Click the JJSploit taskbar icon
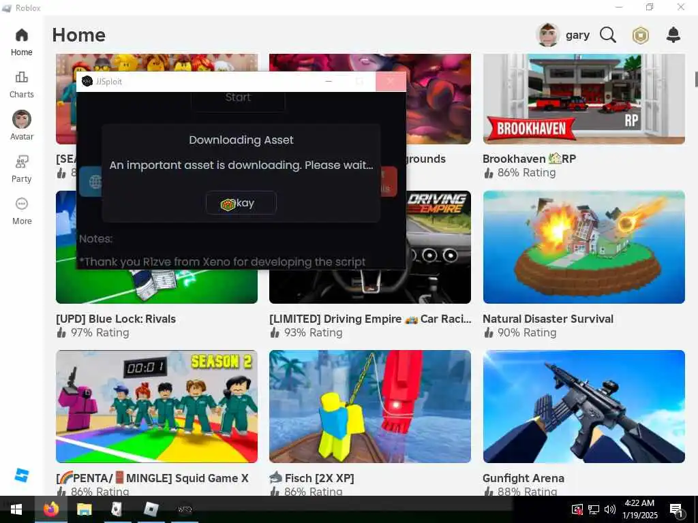Screen dimensions: 698x523 [185, 509]
